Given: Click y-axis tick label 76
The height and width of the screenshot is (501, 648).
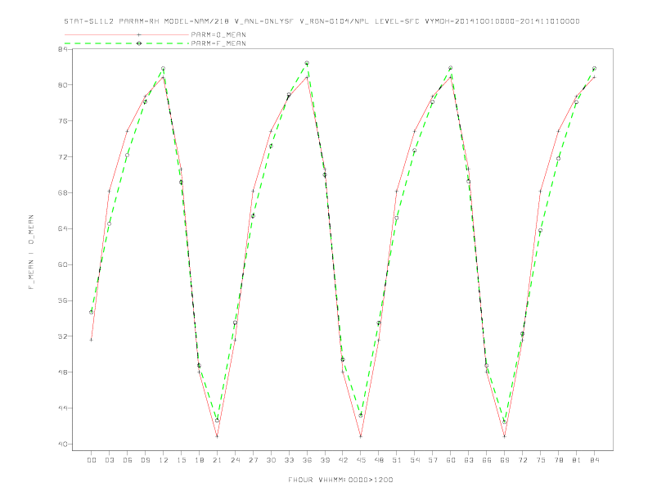Looking at the screenshot, I should pos(63,121).
